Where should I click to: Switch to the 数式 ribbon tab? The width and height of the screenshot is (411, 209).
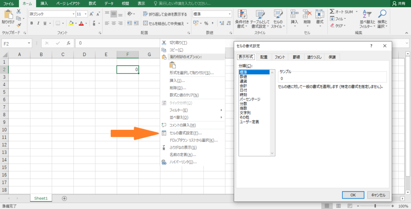coord(92,4)
